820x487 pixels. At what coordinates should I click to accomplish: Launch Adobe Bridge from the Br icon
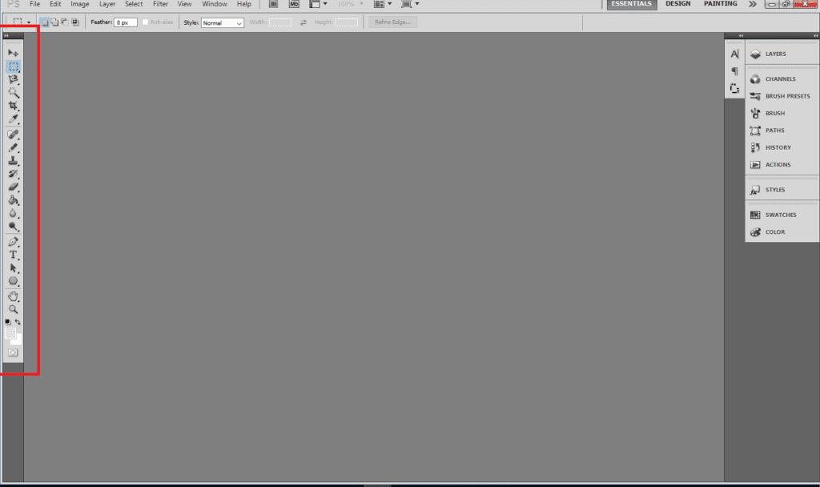(x=274, y=4)
